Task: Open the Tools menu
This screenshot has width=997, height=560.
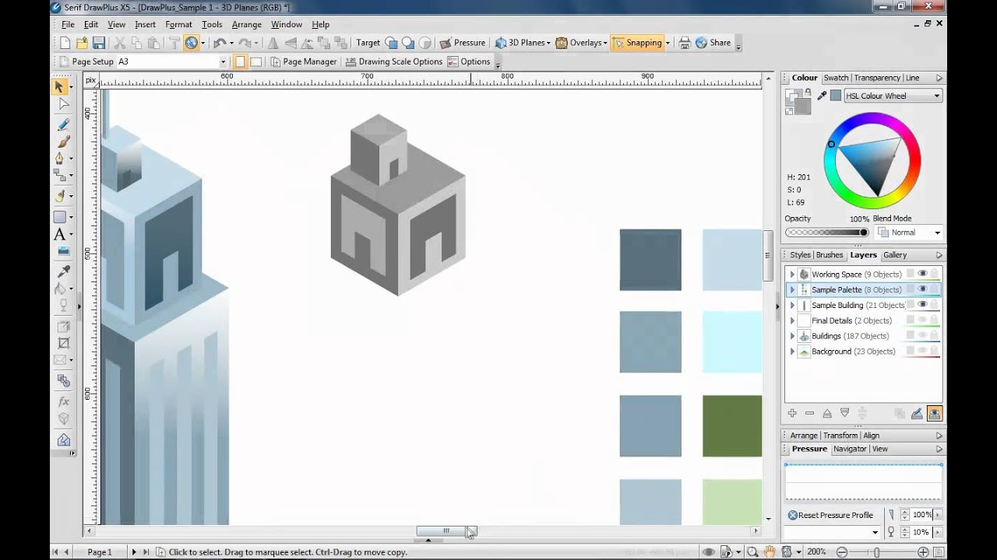Action: pos(212,24)
